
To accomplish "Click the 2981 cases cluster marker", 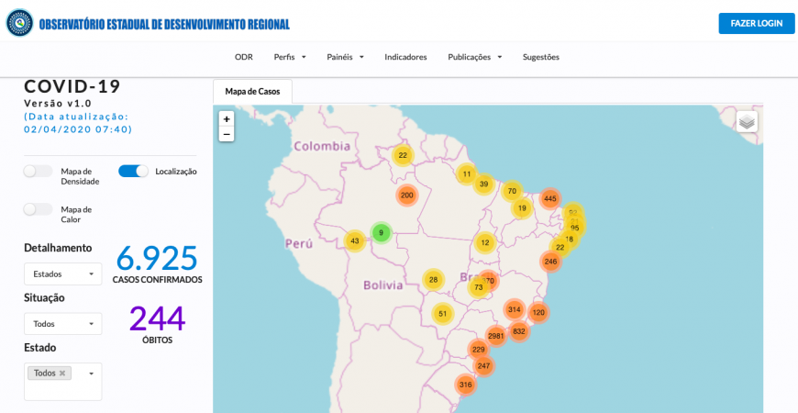I will tap(496, 336).
